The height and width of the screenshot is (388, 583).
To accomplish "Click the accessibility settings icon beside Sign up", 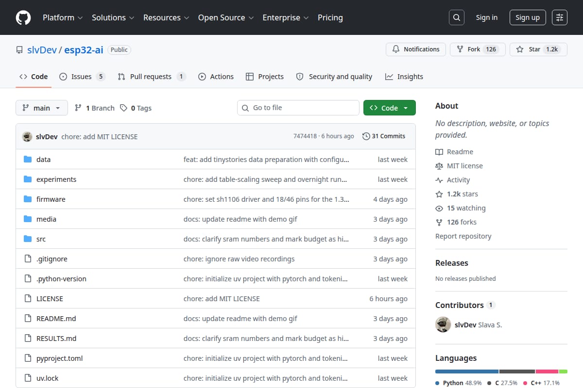I will click(560, 17).
